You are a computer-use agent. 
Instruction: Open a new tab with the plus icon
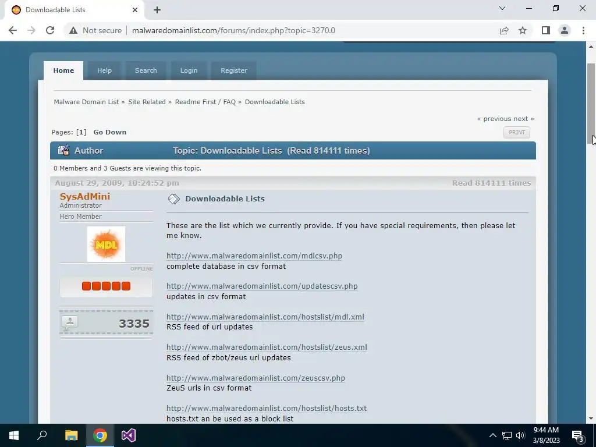157,10
